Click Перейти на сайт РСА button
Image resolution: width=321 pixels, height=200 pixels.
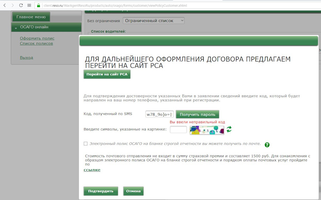point(107,74)
